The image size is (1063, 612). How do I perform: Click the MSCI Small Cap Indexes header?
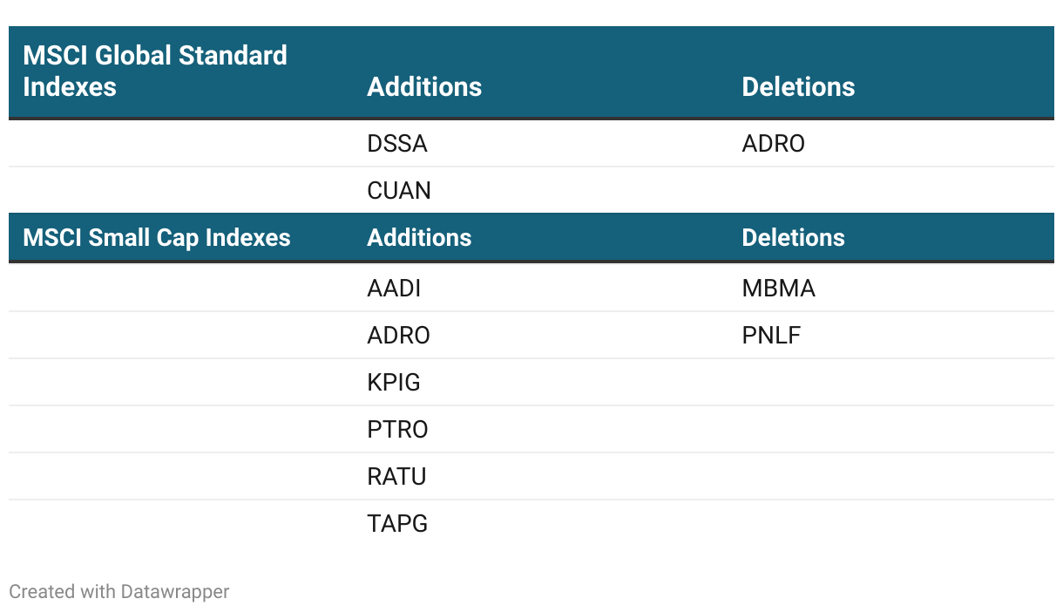[x=157, y=238]
